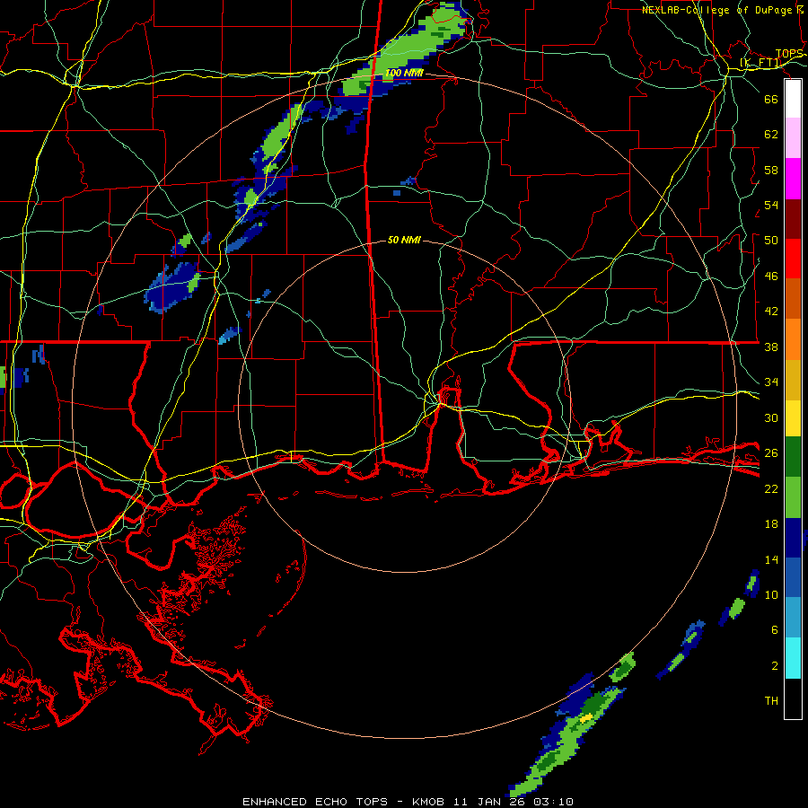Select the light green legend swatch
This screenshot has width=808, height=808.
tap(793, 497)
